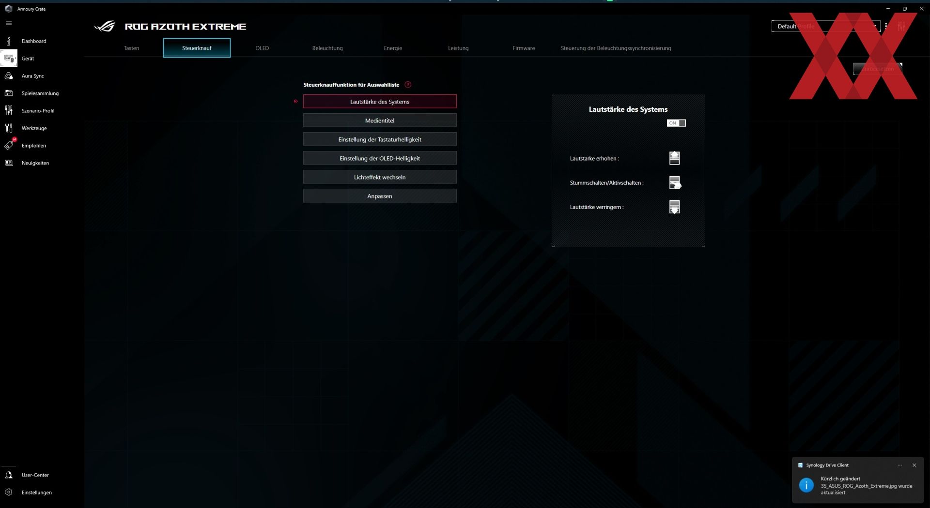930x508 pixels.
Task: Open the Dashboard sidebar icon
Action: 8,41
